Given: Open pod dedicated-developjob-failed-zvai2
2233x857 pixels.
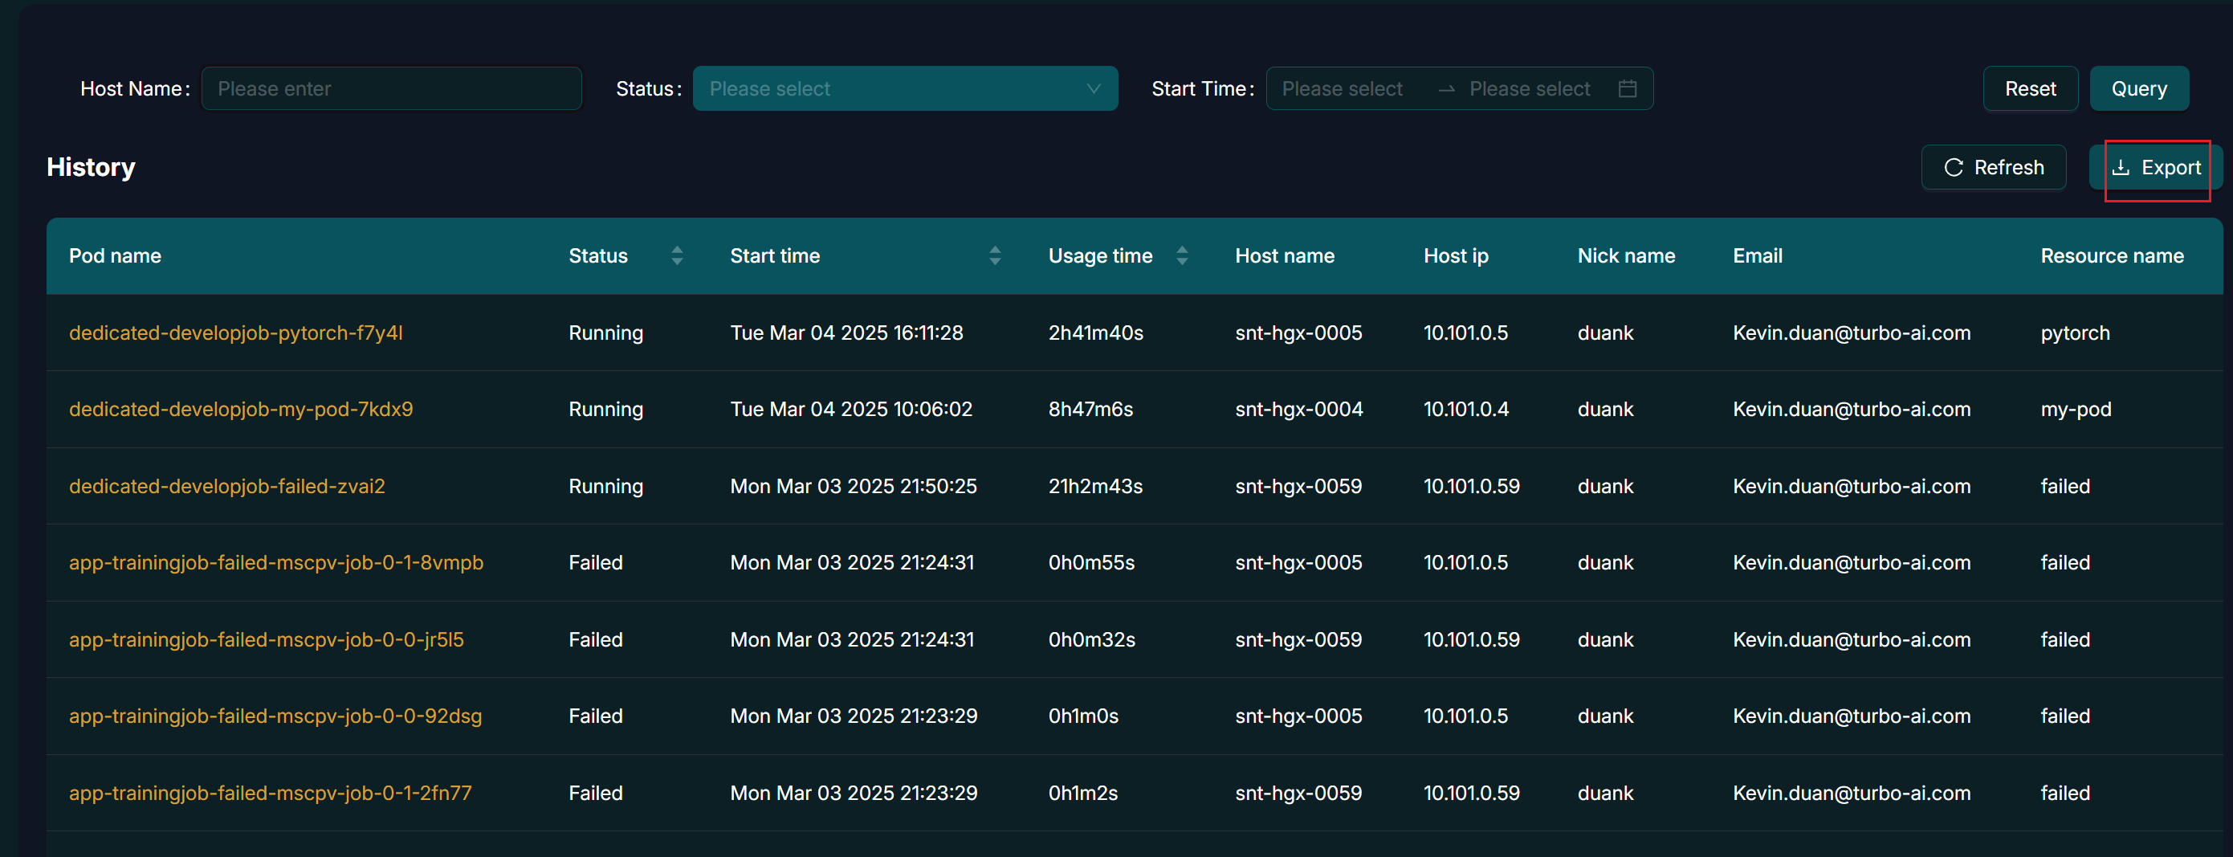Looking at the screenshot, I should [x=227, y=487].
